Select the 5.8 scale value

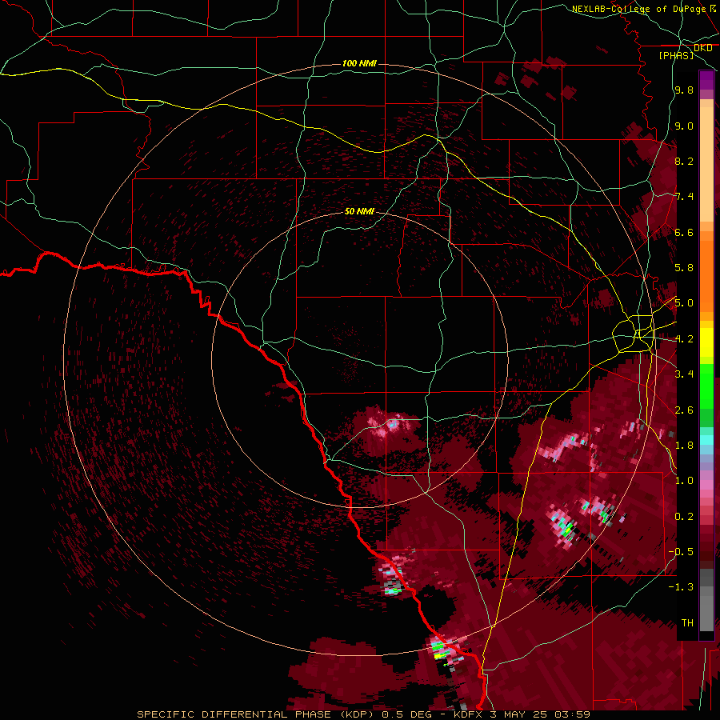click(x=684, y=268)
